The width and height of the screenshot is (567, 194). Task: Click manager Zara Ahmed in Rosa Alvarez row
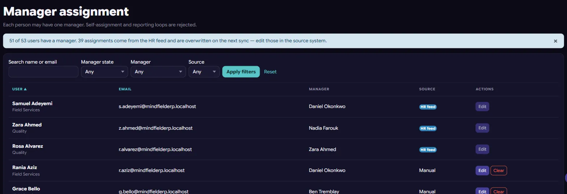coord(322,149)
